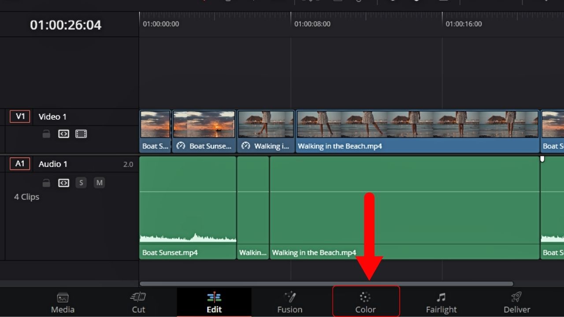The height and width of the screenshot is (317, 564).
Task: Click the speed change icon on Walking clip
Action: pos(245,146)
